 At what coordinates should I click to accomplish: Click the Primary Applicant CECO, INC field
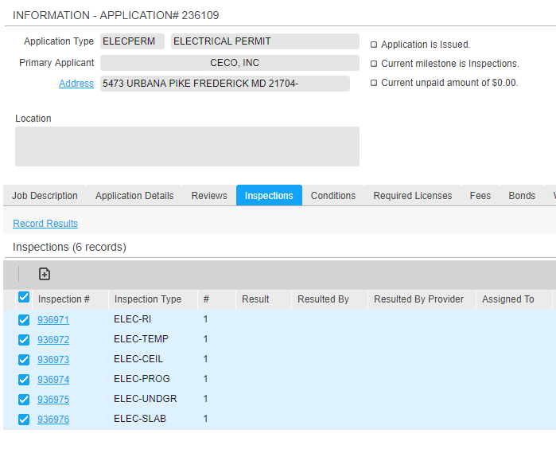[x=230, y=63]
